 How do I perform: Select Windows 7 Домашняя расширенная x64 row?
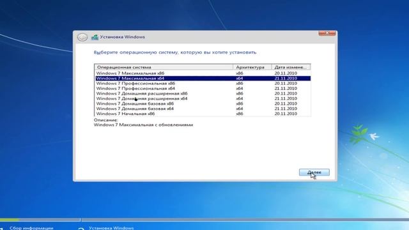click(x=203, y=98)
